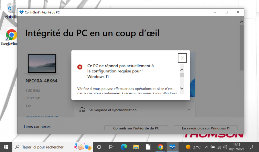Image resolution: width=259 pixels, height=152 pixels.
Task: Click the white document taskbar icon
Action: [x=148, y=147]
